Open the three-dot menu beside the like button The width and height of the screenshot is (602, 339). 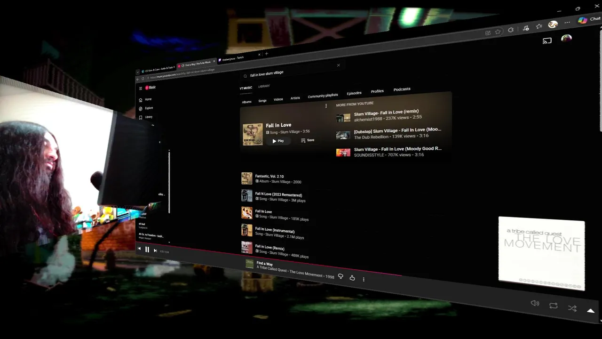(x=364, y=279)
